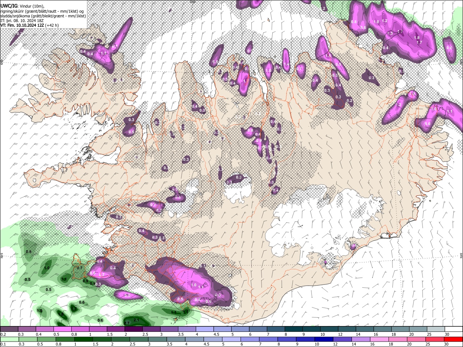Image resolution: width=463 pixels, height=347 pixels.
Task: Click the 0.2 label on the snow scale
Action: [x=3, y=334]
